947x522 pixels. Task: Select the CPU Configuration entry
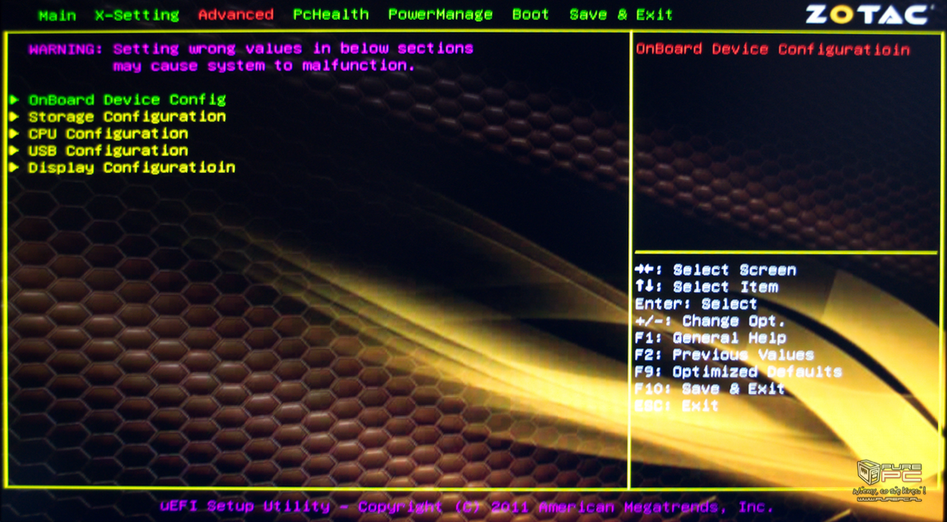108,134
